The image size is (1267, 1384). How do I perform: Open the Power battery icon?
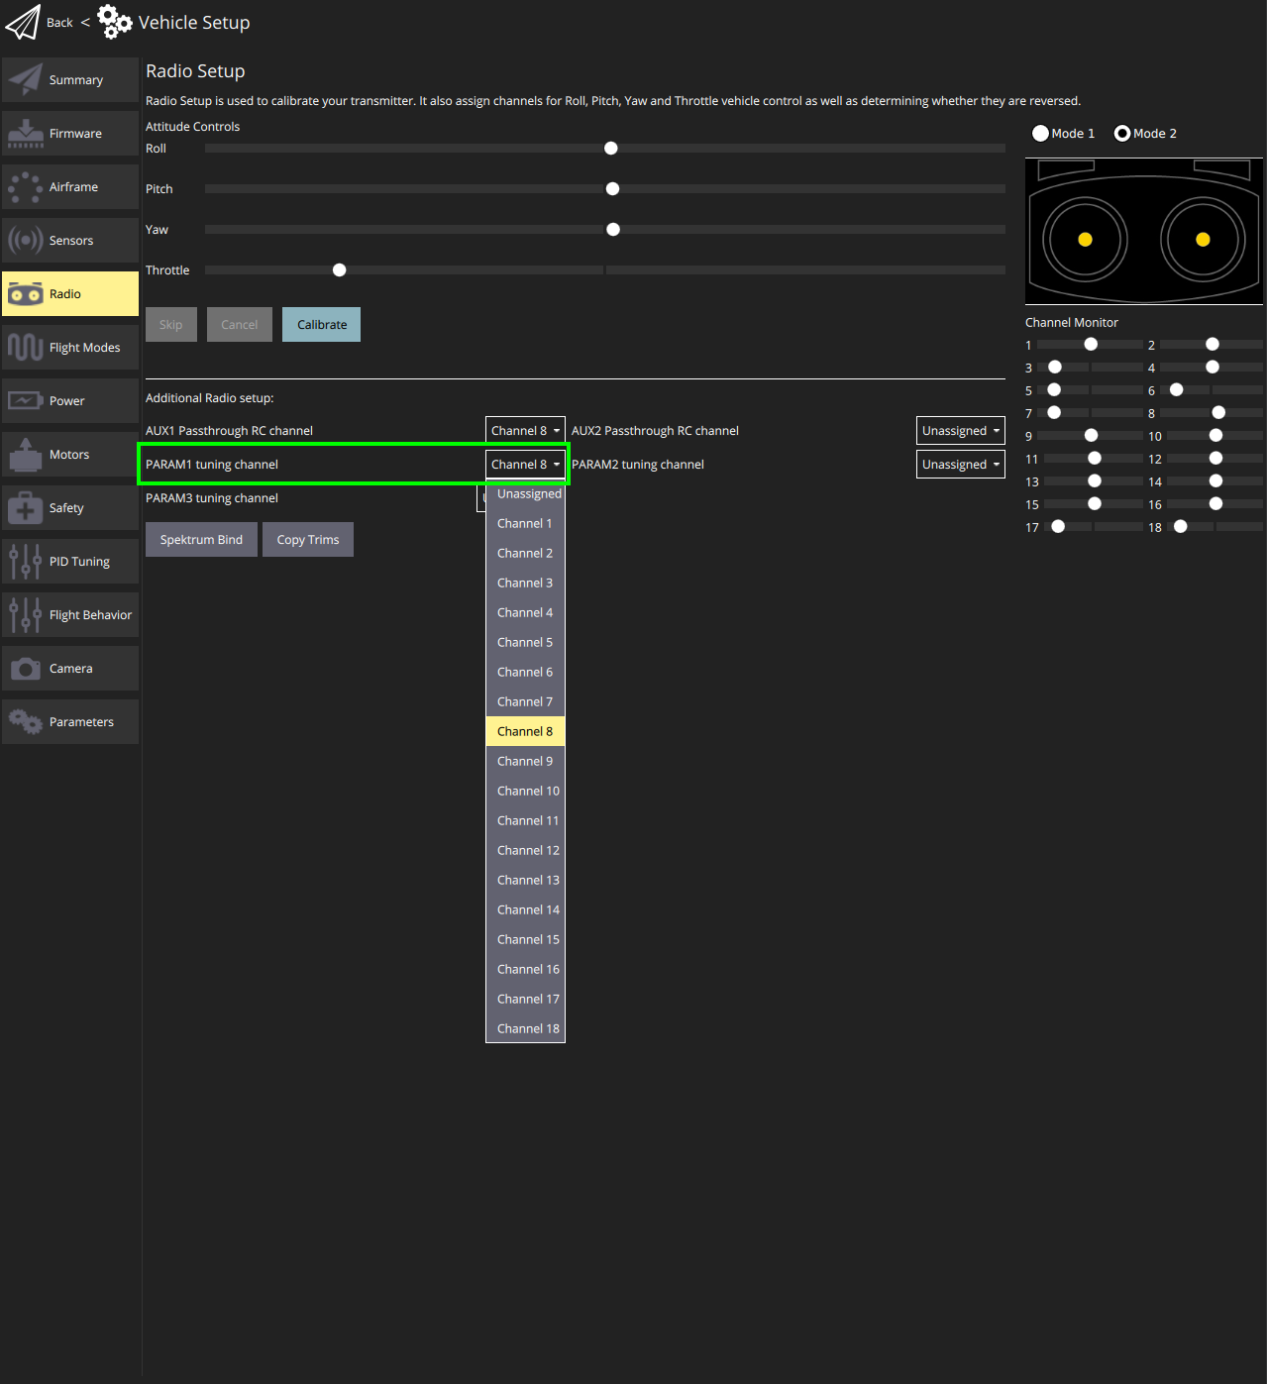[x=26, y=401]
